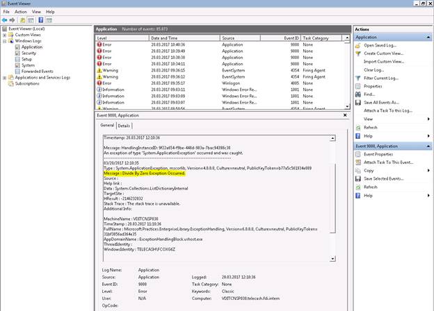
Task: Select Winlogon Error event 4005
Action: [x=220, y=83]
